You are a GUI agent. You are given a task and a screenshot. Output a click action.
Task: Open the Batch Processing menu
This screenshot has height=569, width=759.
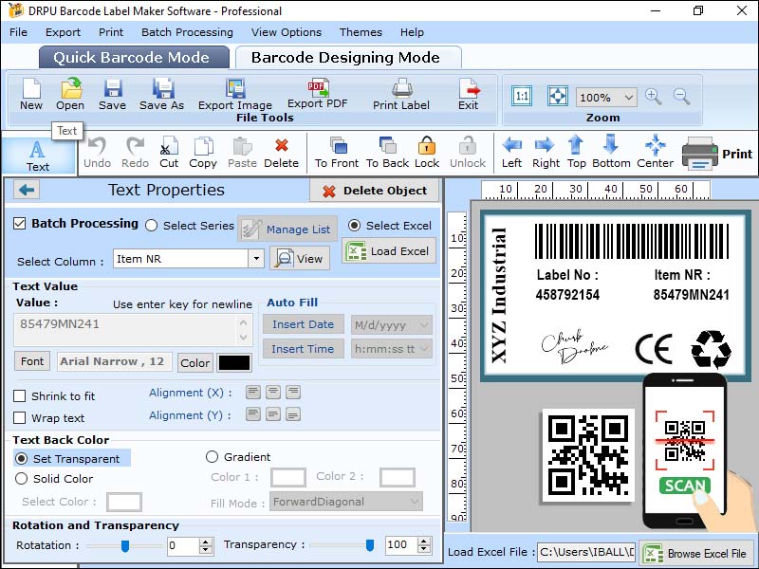(187, 32)
